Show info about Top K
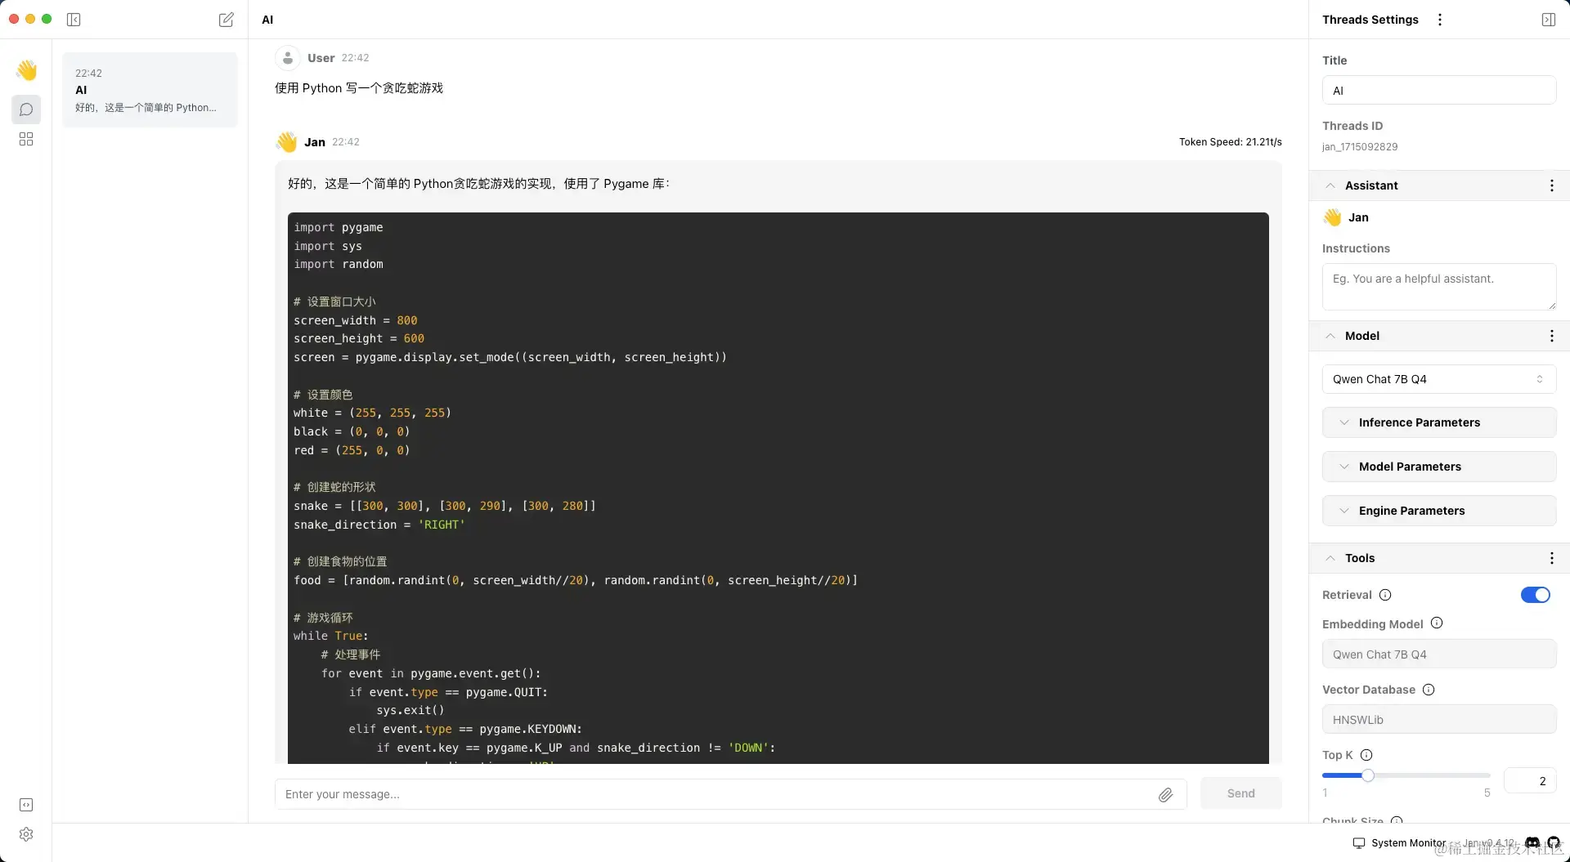Viewport: 1570px width, 862px height. pos(1366,755)
